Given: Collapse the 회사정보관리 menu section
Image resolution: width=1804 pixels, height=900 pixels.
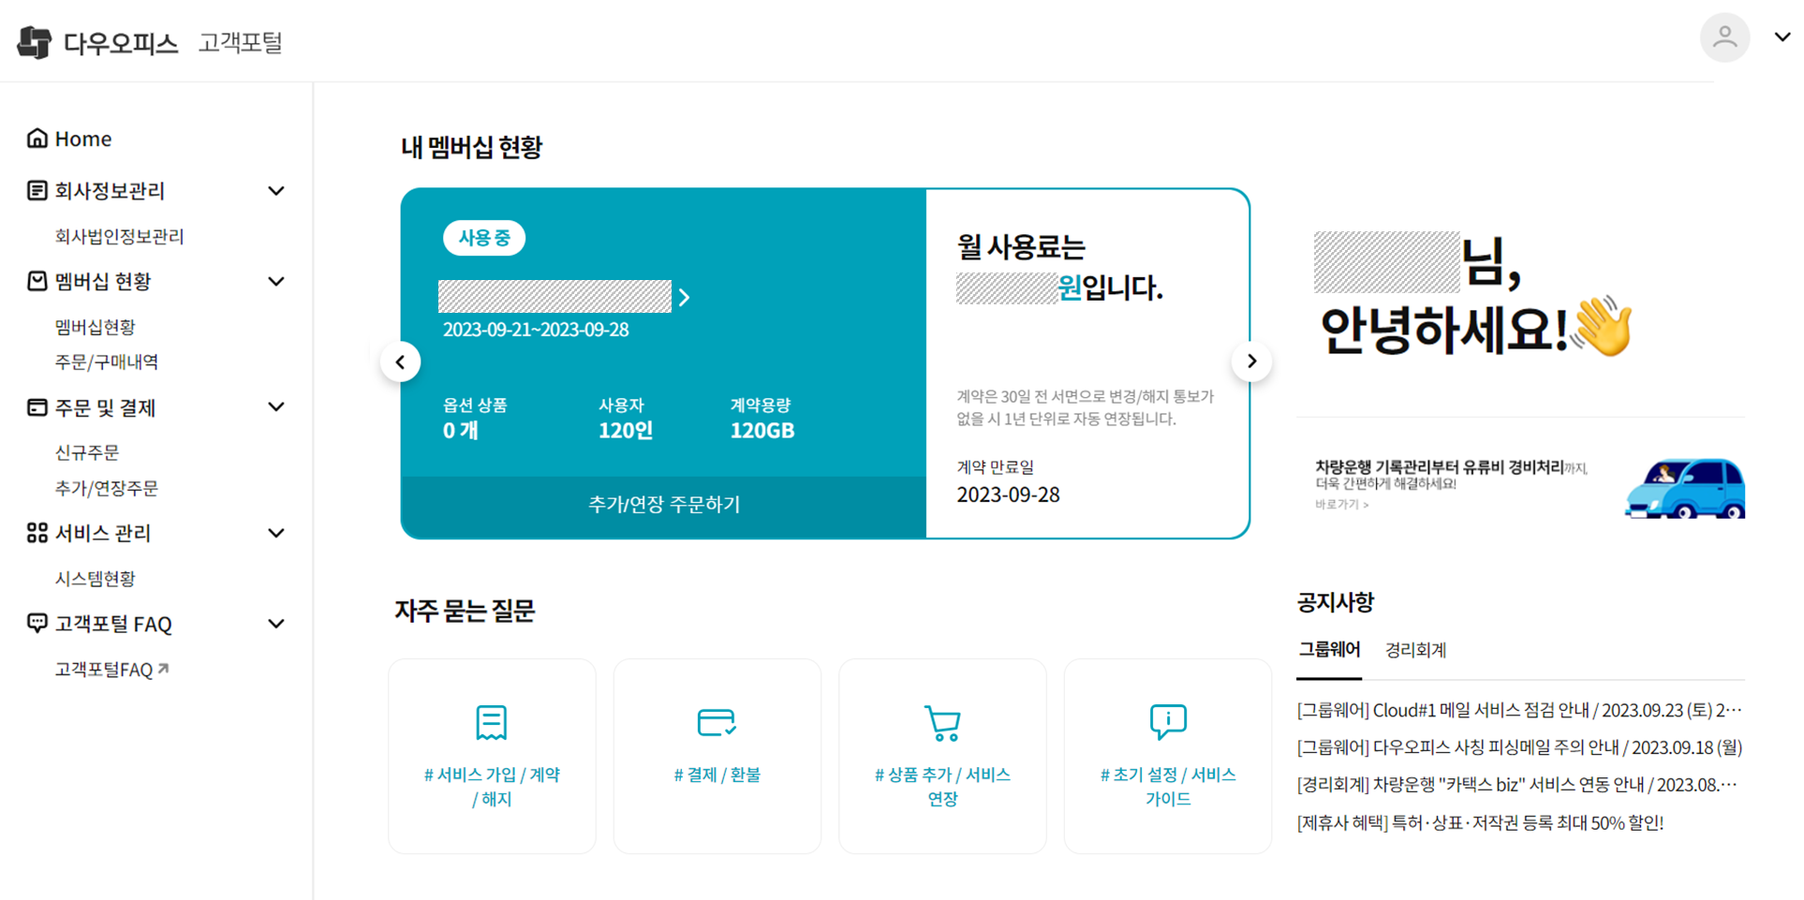Looking at the screenshot, I should [276, 191].
